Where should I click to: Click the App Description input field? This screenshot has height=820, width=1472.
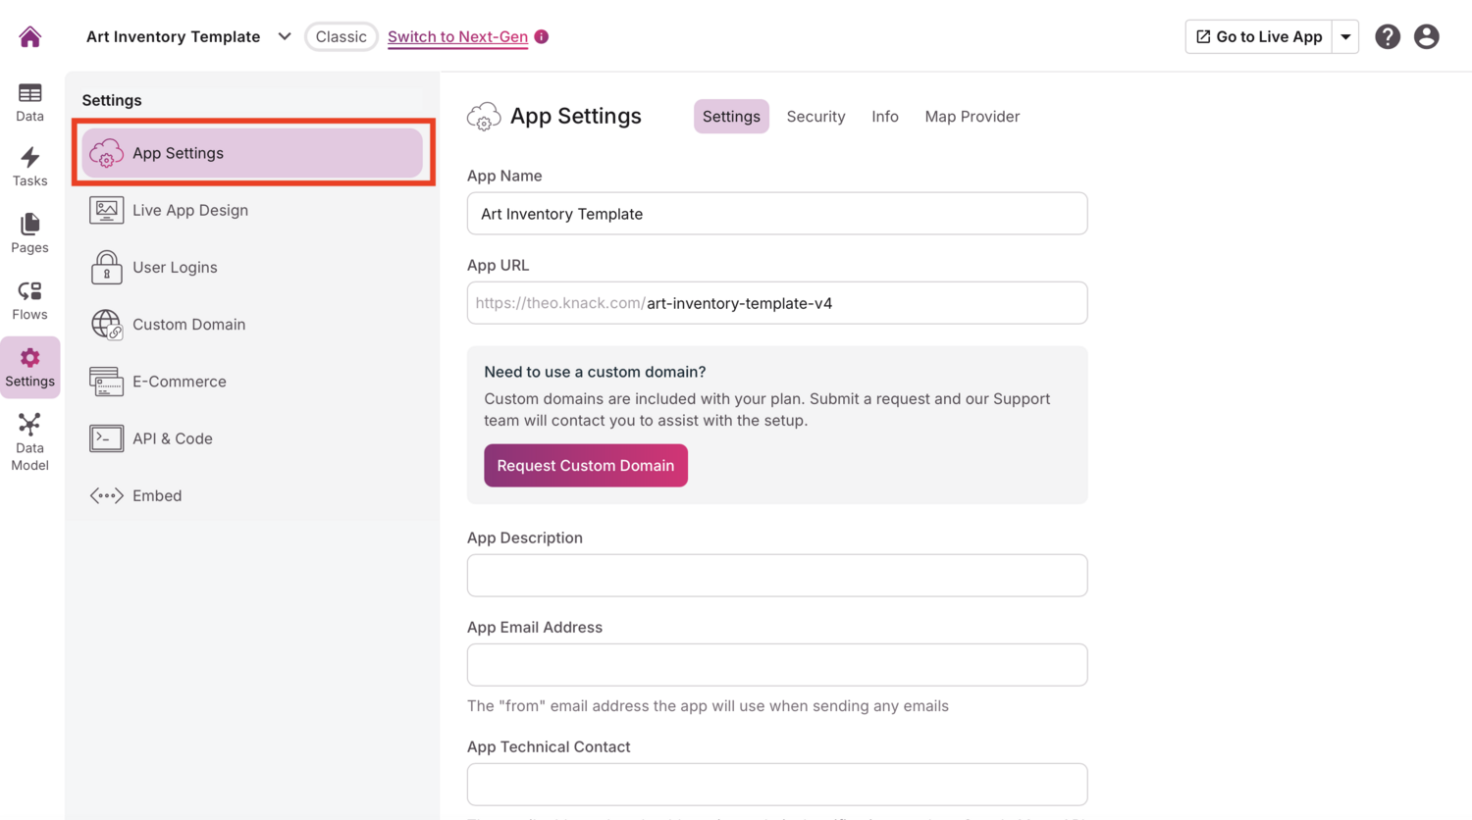coord(776,576)
